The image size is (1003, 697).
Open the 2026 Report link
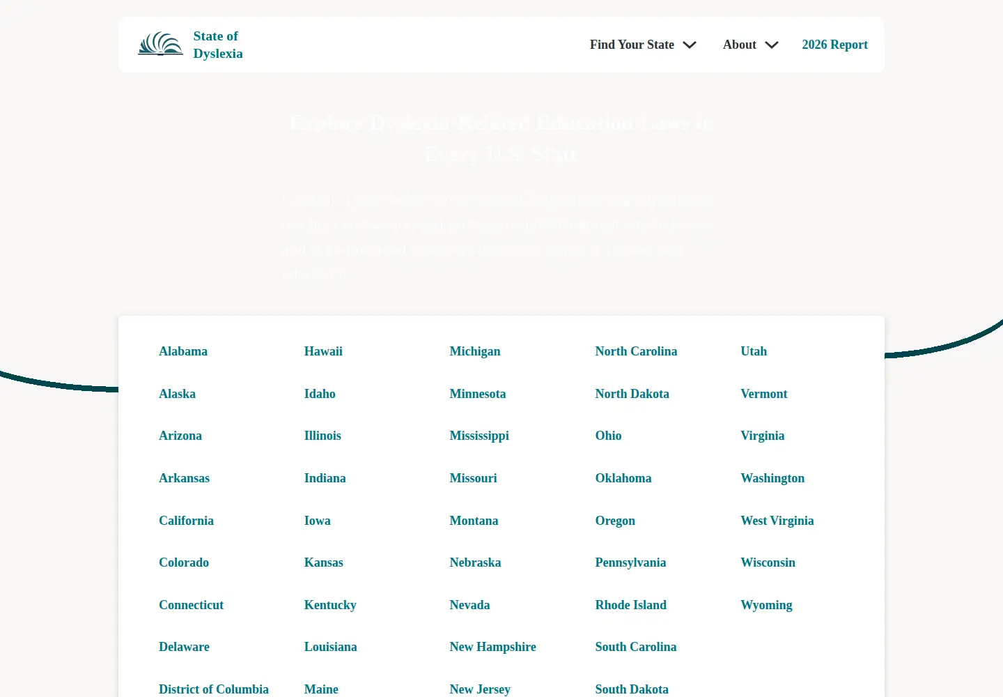tap(834, 45)
